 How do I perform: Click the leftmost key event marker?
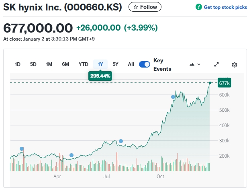pyautogui.click(x=22, y=149)
